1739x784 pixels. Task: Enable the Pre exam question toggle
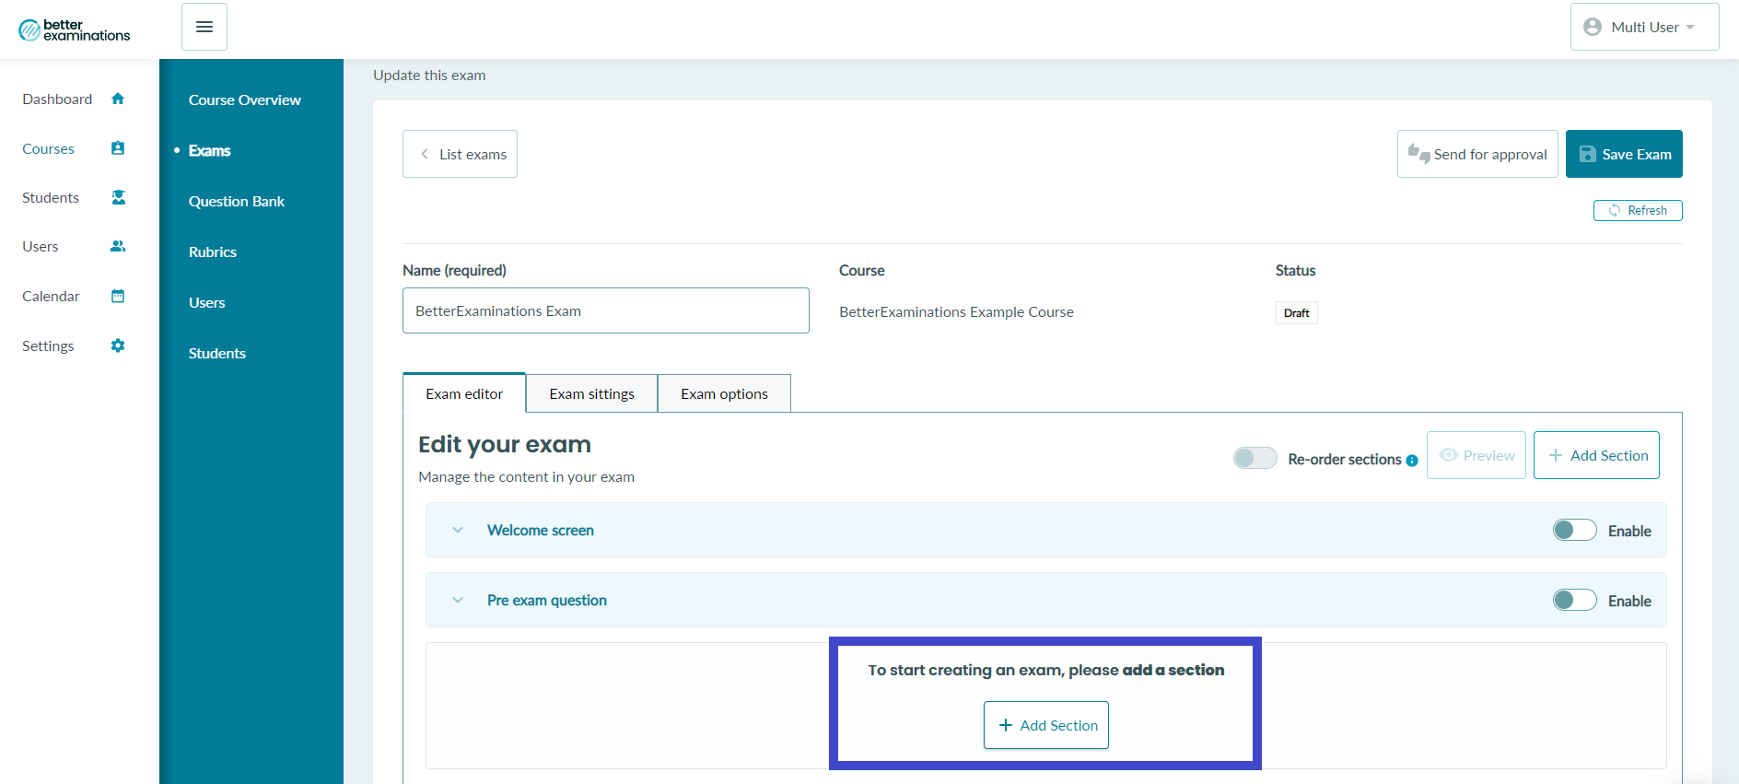[x=1575, y=600]
